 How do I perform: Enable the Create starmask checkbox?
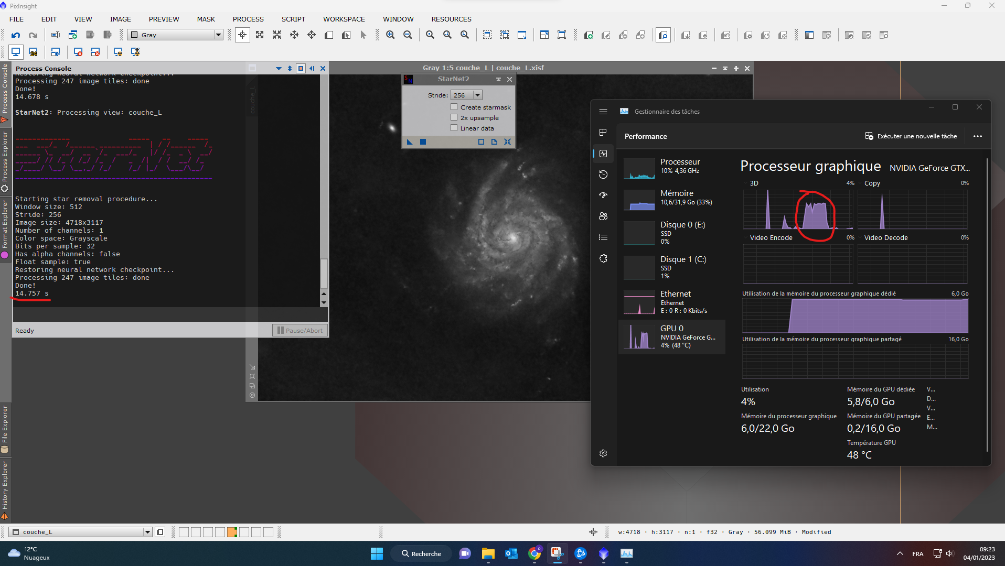coord(454,107)
